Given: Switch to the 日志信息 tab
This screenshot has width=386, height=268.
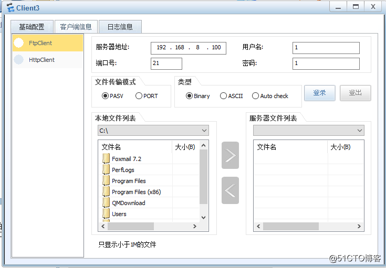Looking at the screenshot, I should (x=120, y=27).
